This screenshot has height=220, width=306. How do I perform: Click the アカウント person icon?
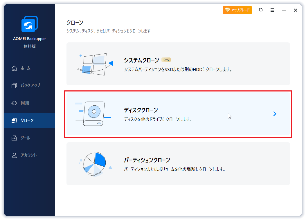[x=14, y=155]
